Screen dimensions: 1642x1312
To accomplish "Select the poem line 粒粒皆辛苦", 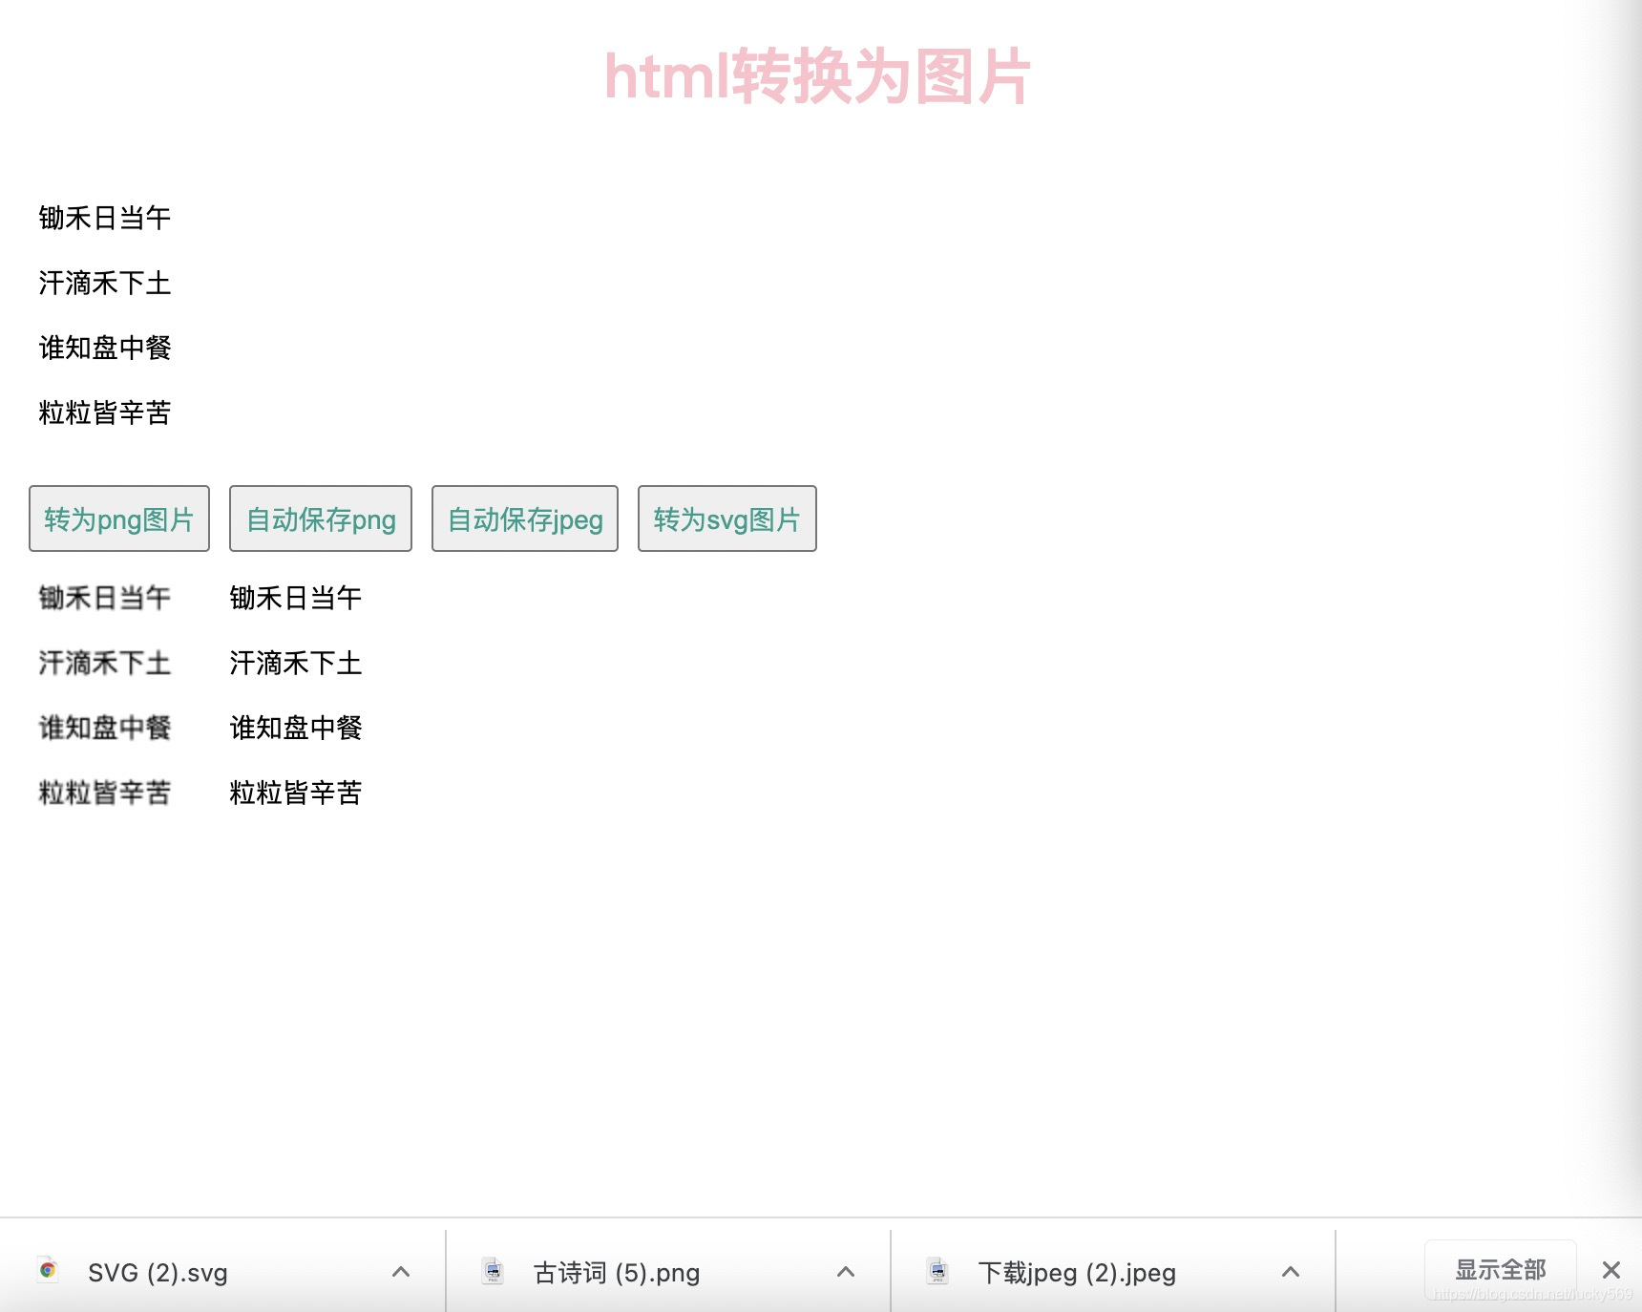I will (x=103, y=413).
